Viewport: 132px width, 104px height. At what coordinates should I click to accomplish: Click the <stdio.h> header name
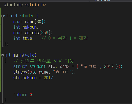coord(36,5)
